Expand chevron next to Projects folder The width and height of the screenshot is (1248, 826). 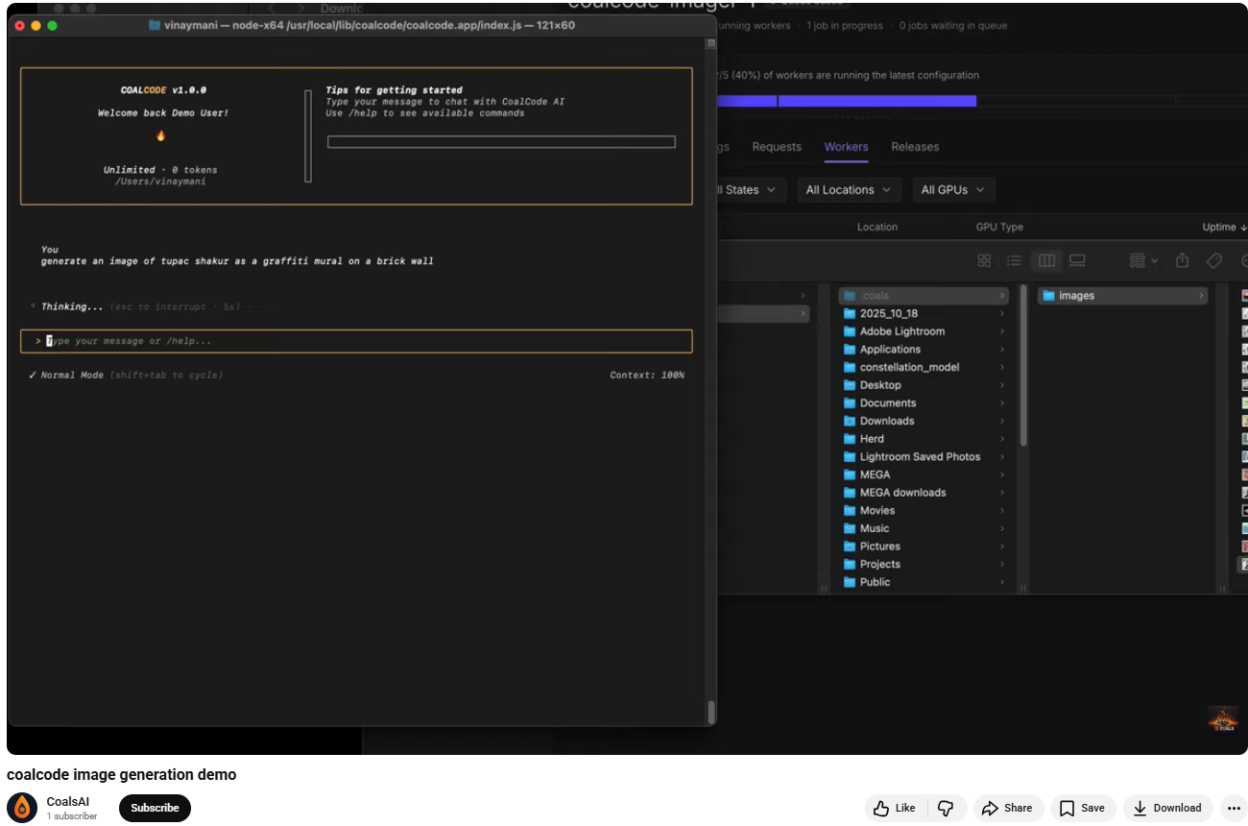pyautogui.click(x=1002, y=565)
